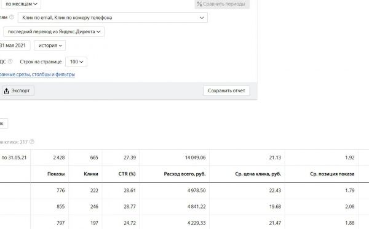Click total spend value '14 049.06'

coord(196,158)
